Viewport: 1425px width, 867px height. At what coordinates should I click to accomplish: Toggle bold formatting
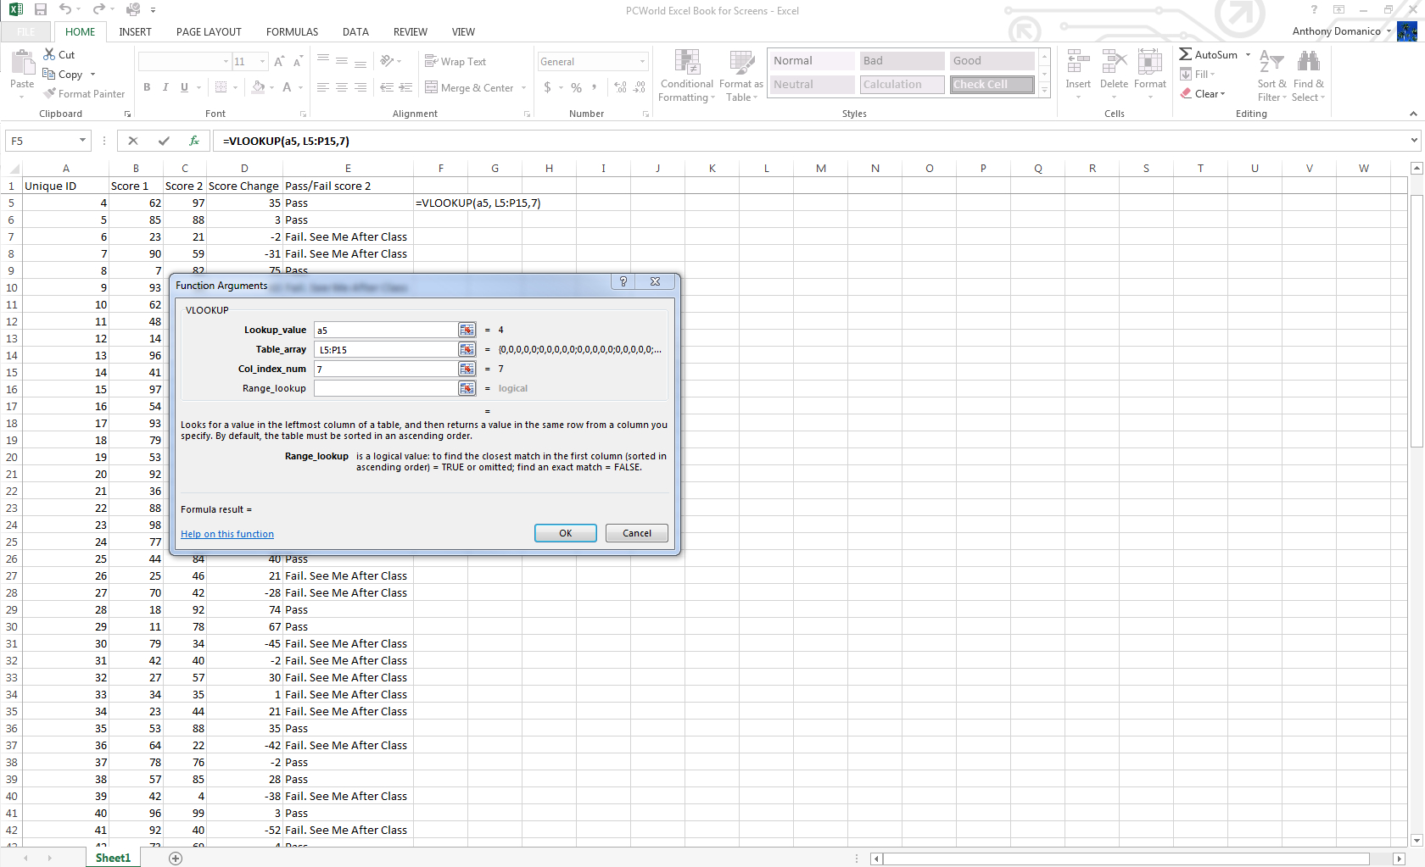pyautogui.click(x=146, y=87)
